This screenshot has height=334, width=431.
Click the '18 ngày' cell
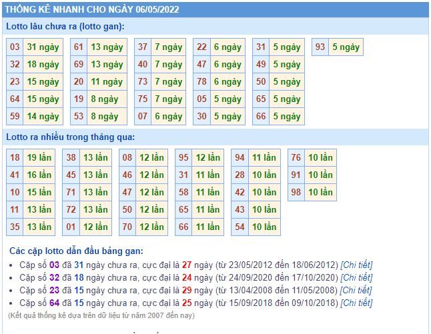(43, 64)
